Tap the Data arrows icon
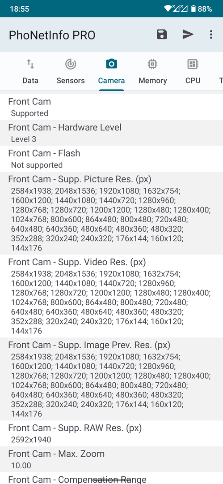The image size is (223, 484). click(30, 64)
